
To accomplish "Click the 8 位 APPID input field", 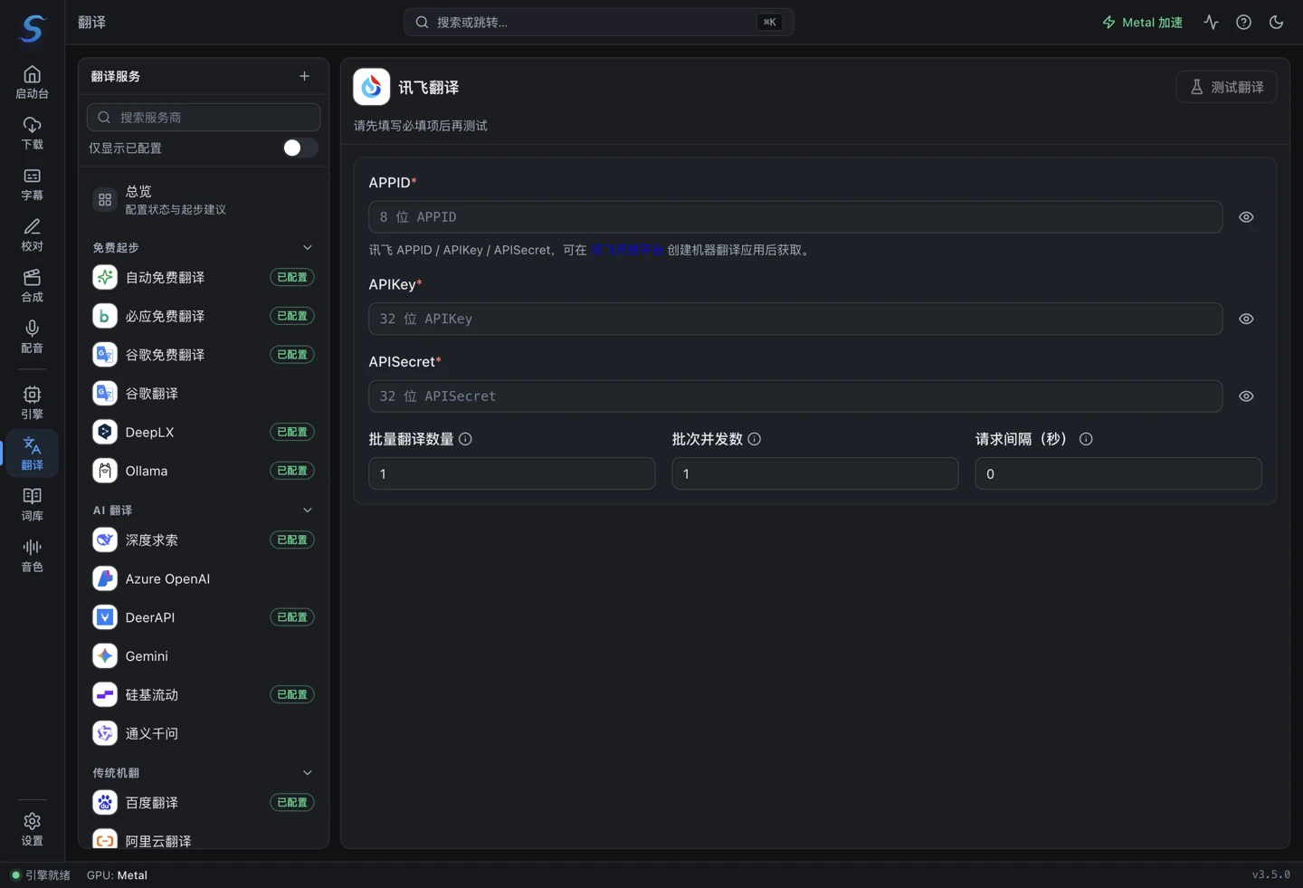I will tap(795, 217).
